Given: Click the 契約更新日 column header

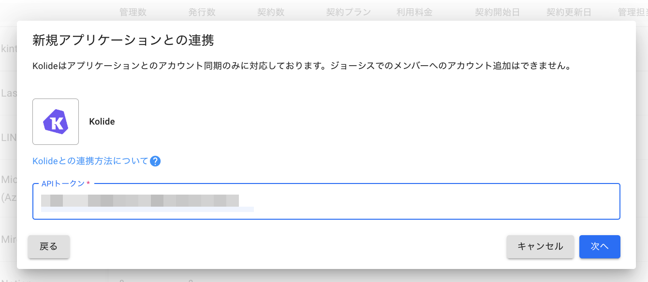Looking at the screenshot, I should point(569,13).
